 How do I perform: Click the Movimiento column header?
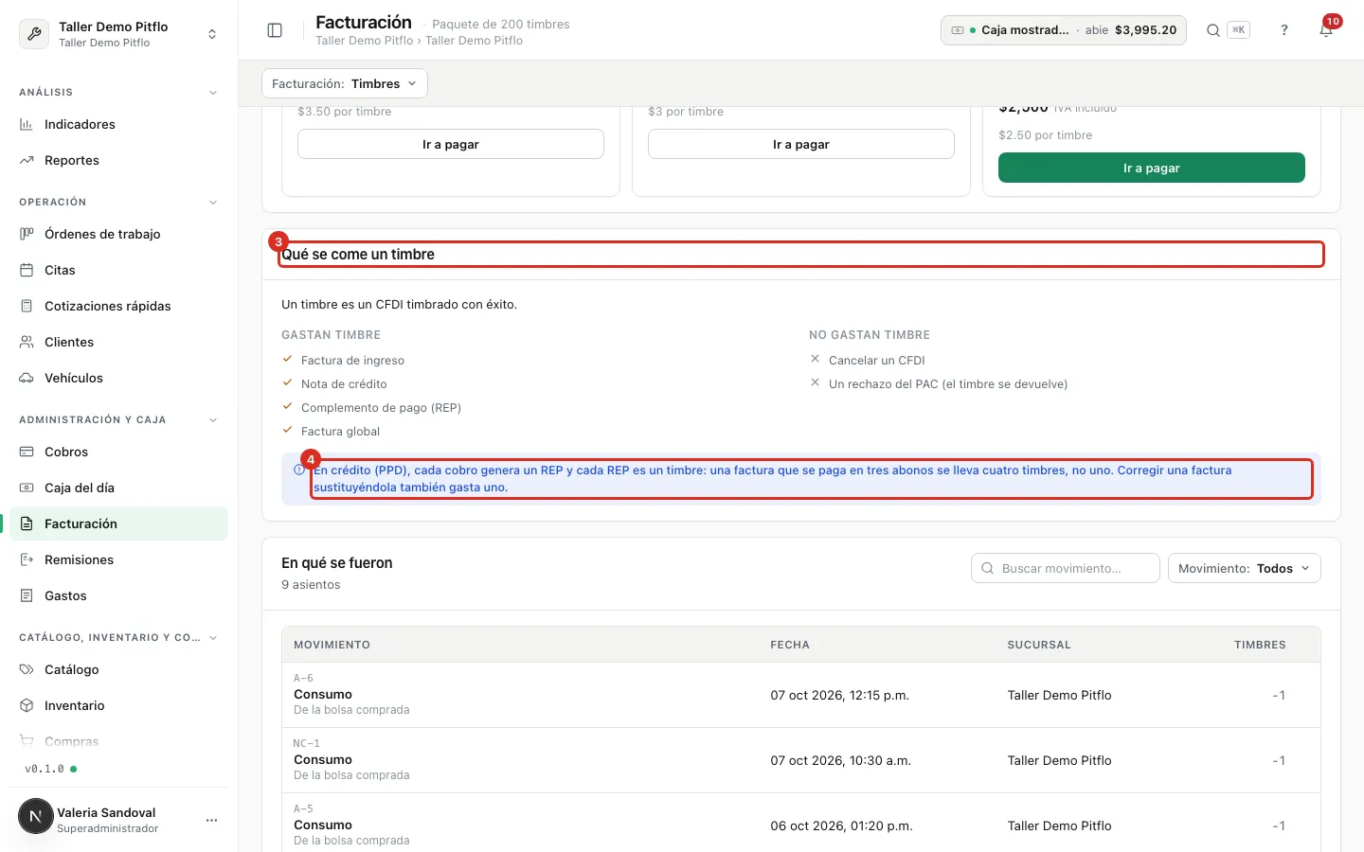(332, 645)
